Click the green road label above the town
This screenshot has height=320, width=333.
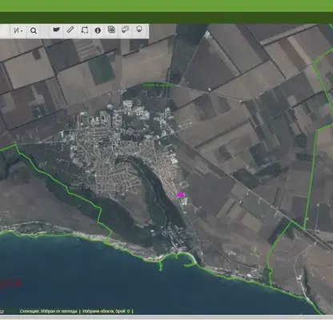[158, 85]
